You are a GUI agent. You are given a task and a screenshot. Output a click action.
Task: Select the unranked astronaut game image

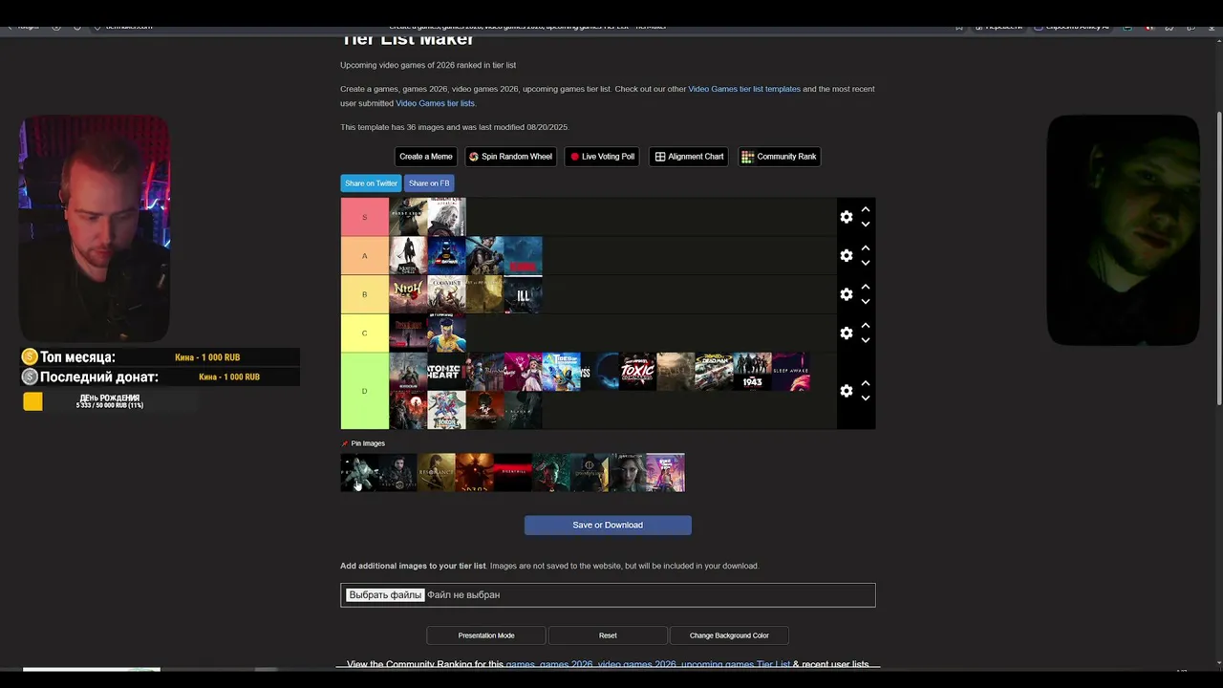point(360,472)
